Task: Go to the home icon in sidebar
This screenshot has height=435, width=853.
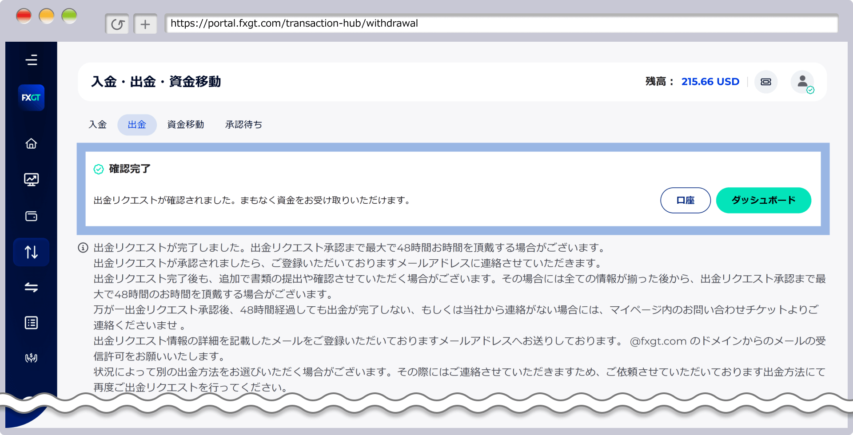Action: pos(31,144)
